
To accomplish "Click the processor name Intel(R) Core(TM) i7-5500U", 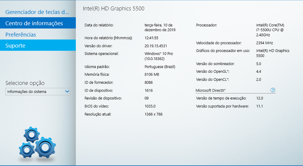I will [270, 30].
